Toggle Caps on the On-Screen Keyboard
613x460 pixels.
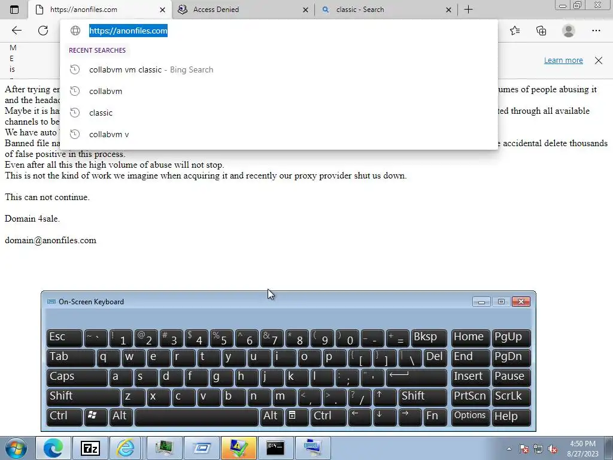pos(77,377)
